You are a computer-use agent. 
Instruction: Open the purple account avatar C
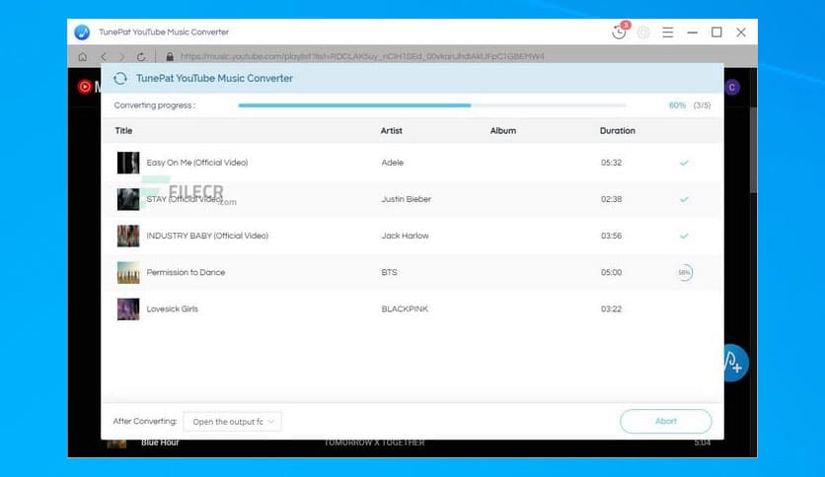pyautogui.click(x=732, y=87)
